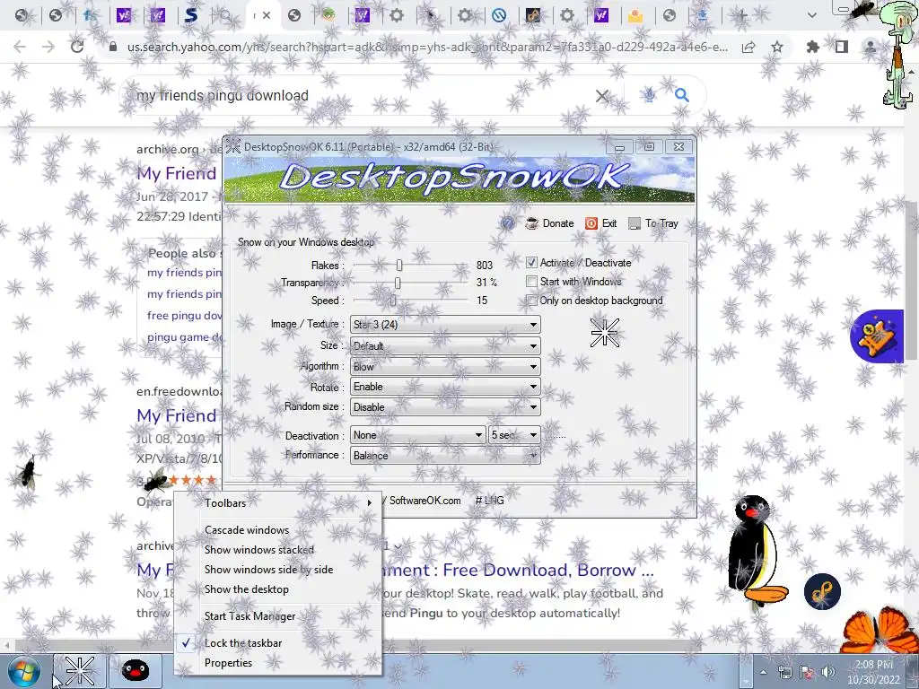
Task: Open the Rotate dropdown set to Enable
Action: pyautogui.click(x=445, y=387)
